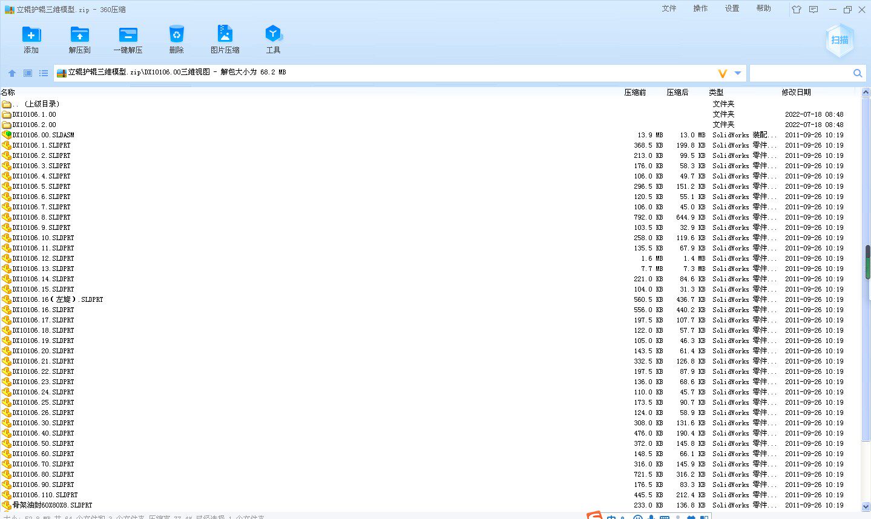This screenshot has height=519, width=871.
Task: Click the DX10106.1.00 folder icon
Action: coord(7,114)
